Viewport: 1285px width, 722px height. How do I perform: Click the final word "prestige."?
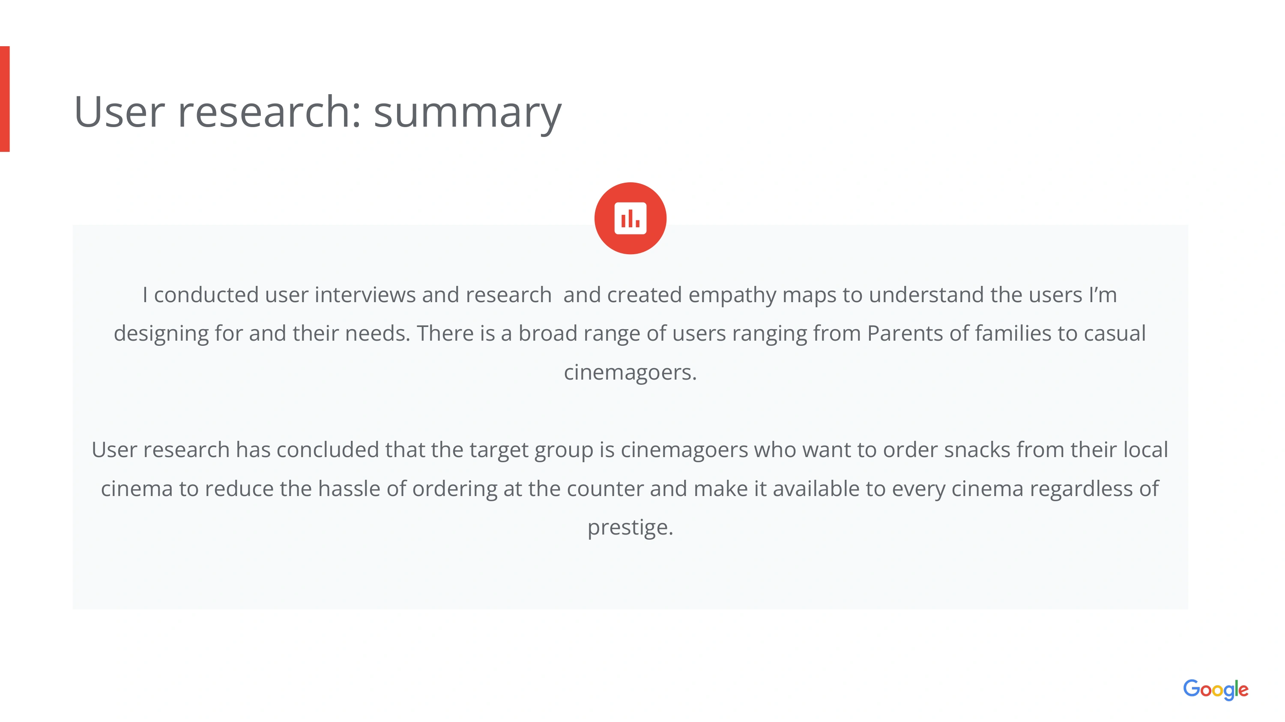click(x=630, y=528)
